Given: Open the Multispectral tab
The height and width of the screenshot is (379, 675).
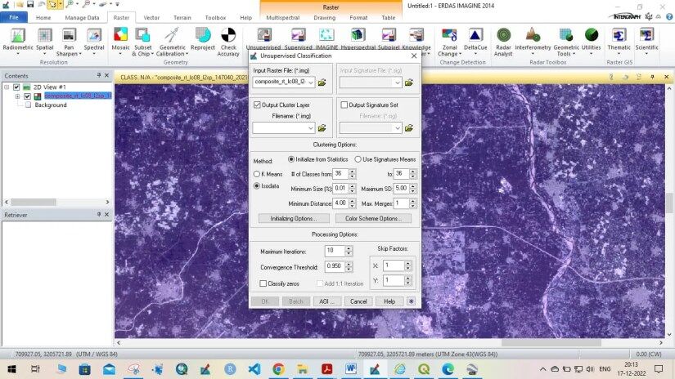Looking at the screenshot, I should tap(282, 17).
